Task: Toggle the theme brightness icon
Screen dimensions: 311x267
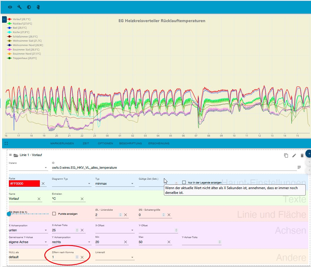Action: click(29, 7)
